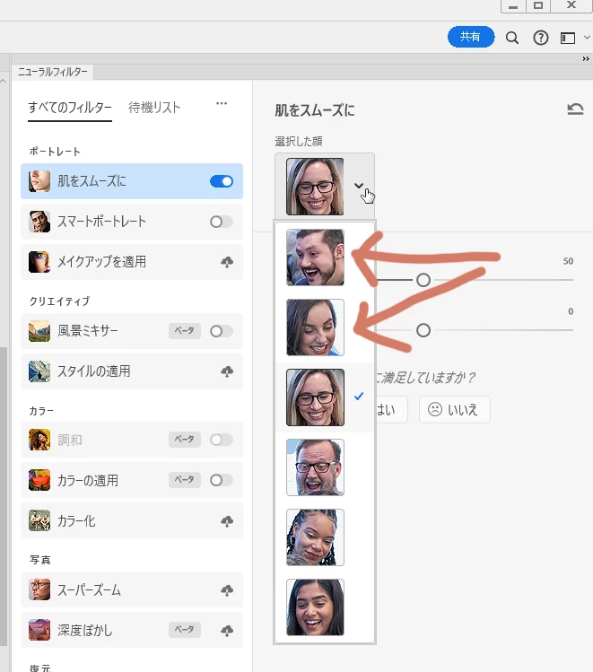Click カラーの適用 filter thumbnail icon
Image resolution: width=593 pixels, height=672 pixels.
click(39, 480)
